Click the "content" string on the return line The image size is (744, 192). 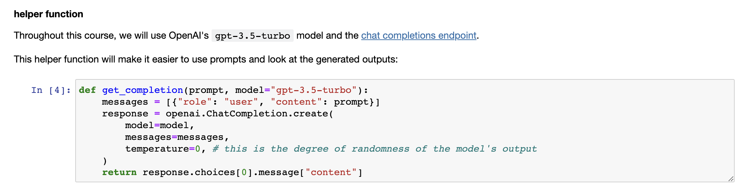coord(331,173)
